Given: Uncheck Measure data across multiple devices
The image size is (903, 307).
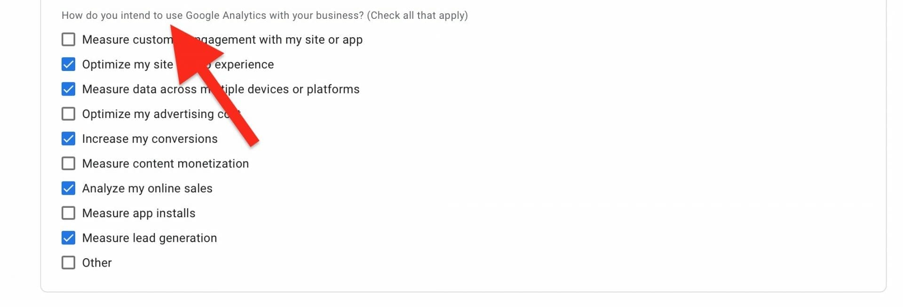Looking at the screenshot, I should pyautogui.click(x=68, y=89).
